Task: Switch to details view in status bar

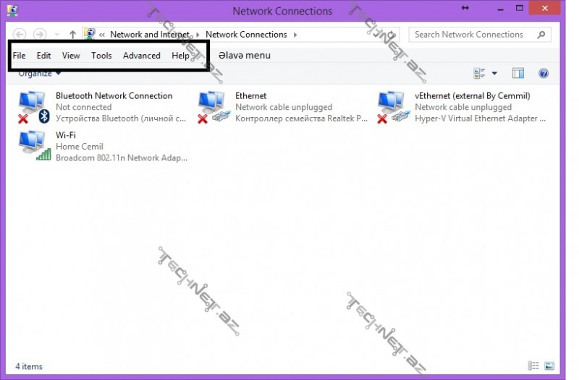Action: (x=533, y=366)
